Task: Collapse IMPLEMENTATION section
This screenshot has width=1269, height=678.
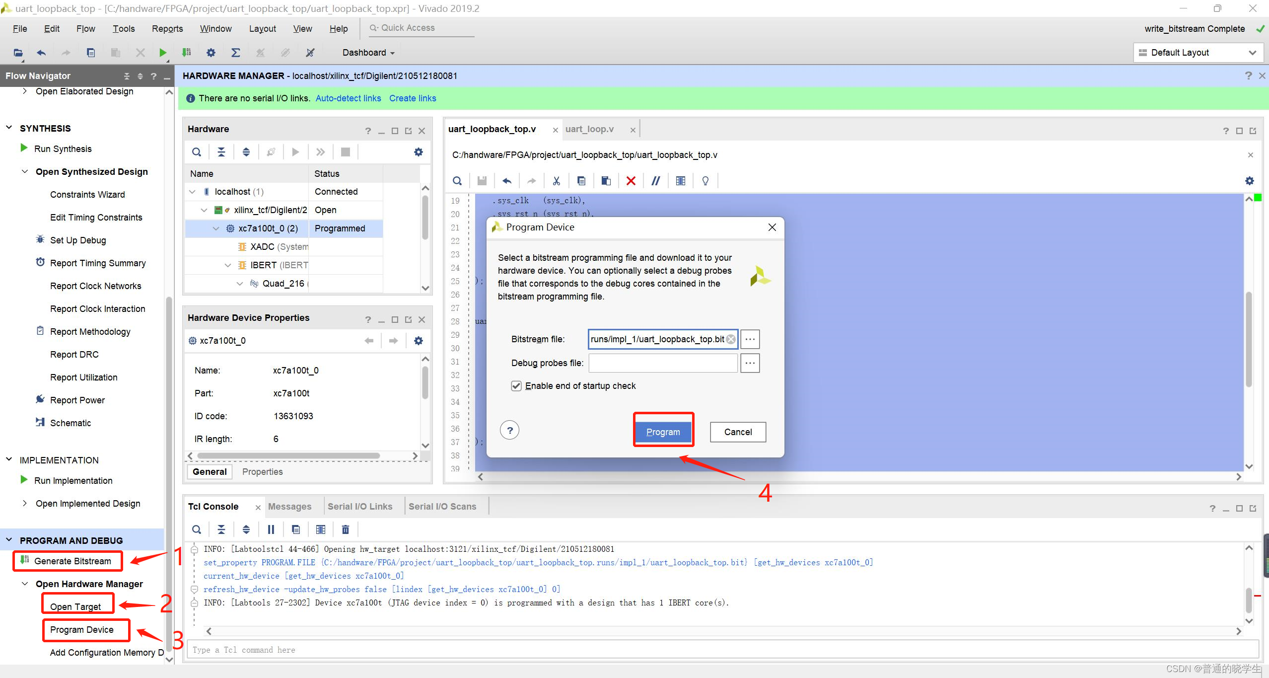Action: point(9,459)
